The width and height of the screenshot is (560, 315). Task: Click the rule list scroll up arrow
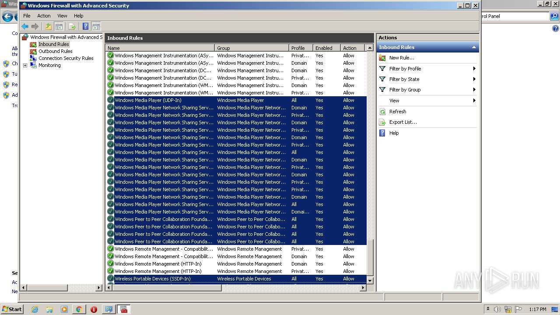pyautogui.click(x=370, y=48)
